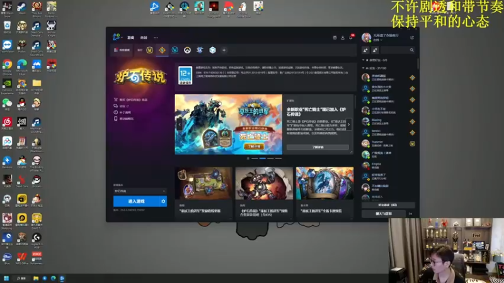
Task: Select friend named Trainmer
Action: pyautogui.click(x=388, y=143)
